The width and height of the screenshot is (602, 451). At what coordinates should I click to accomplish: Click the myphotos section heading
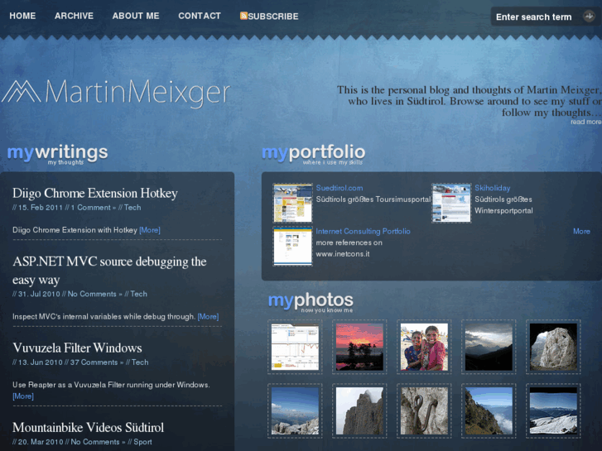[311, 301]
